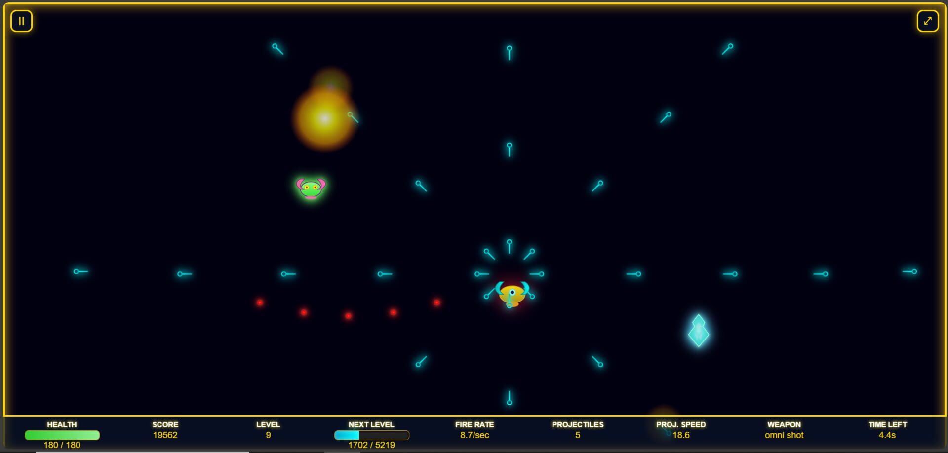
Task: Click the Level 9 indicator
Action: point(268,435)
